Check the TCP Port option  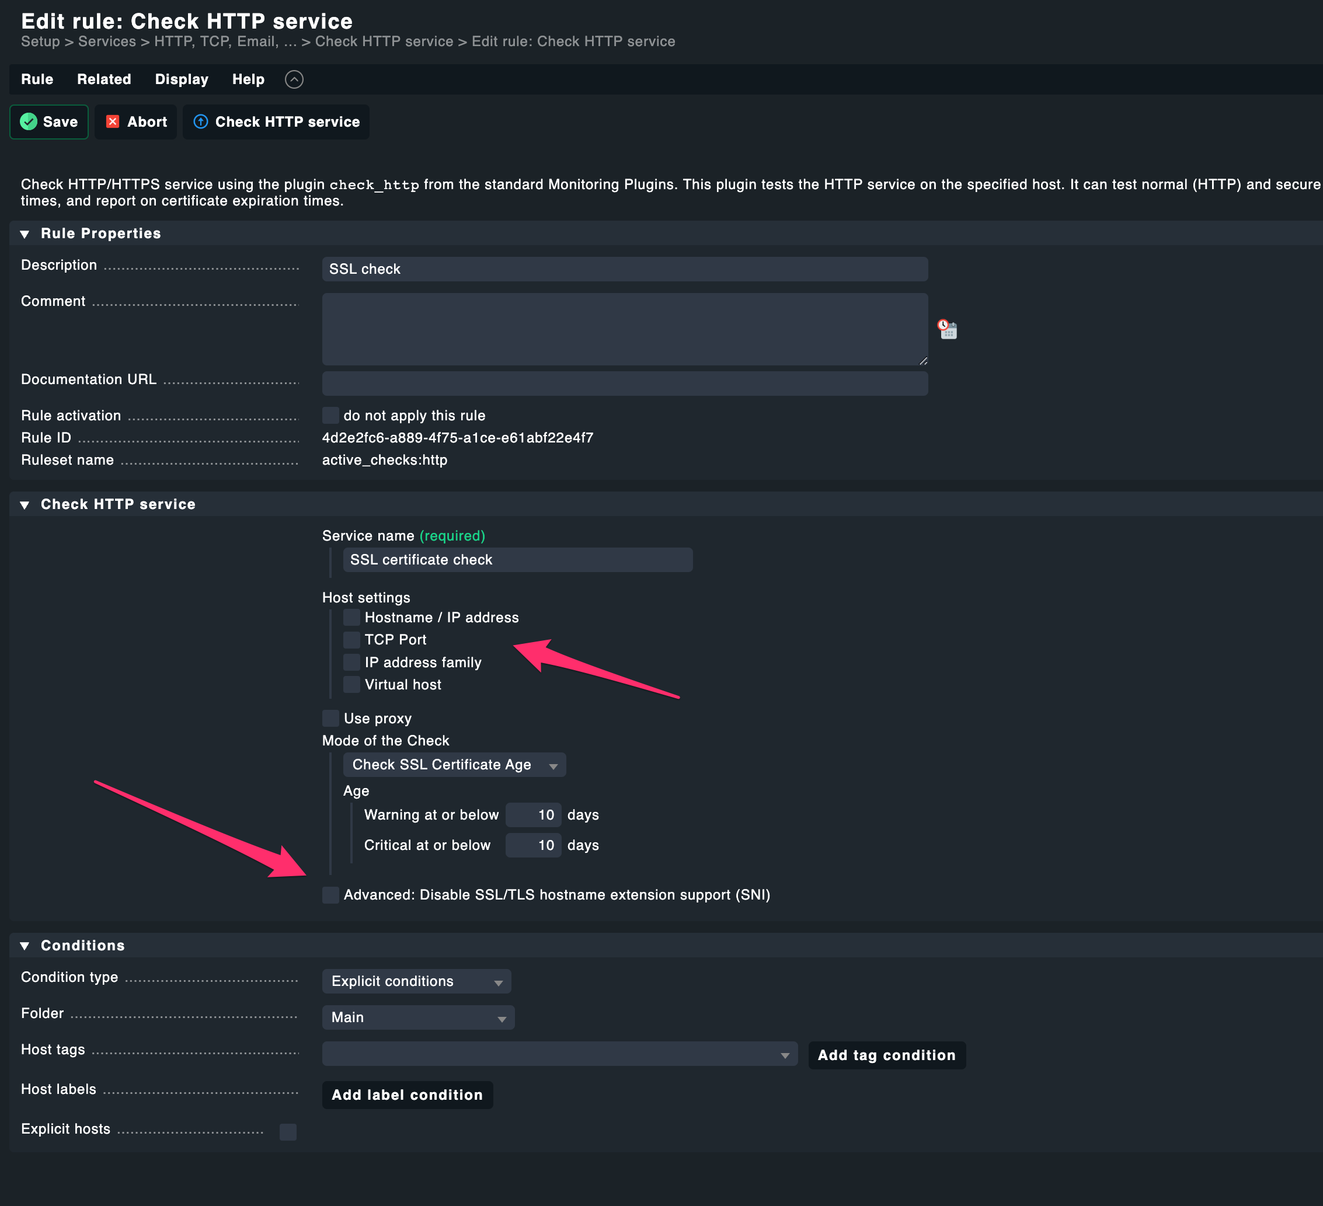point(351,639)
